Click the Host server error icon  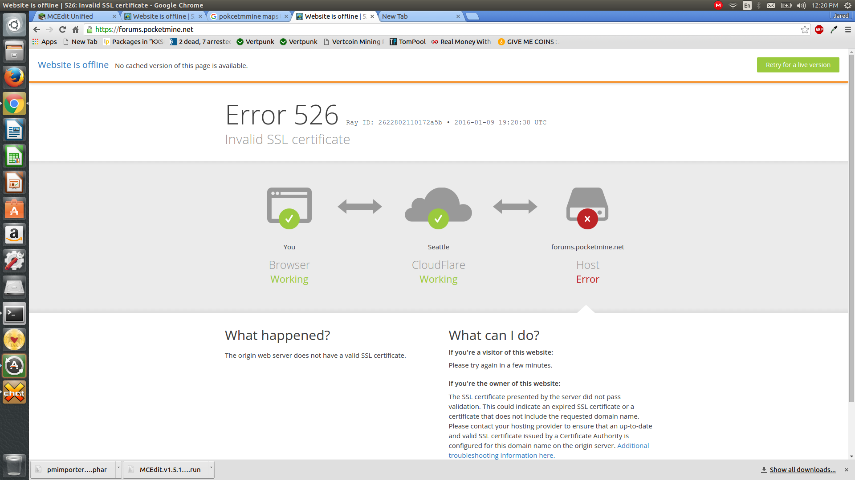[587, 208]
